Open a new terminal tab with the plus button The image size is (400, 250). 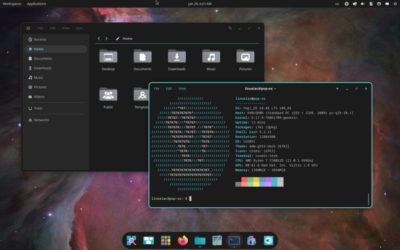tap(337, 88)
